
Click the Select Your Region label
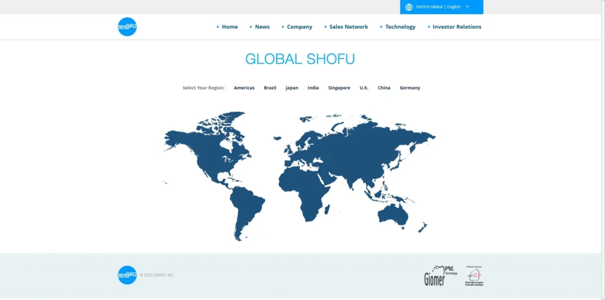click(x=203, y=87)
